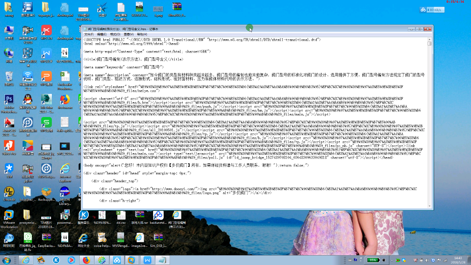
Task: Select the 网络 desktop icon
Action: click(x=9, y=55)
